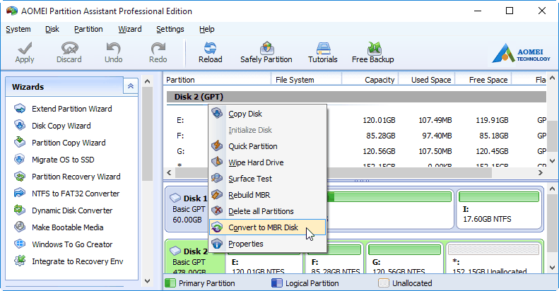
Task: Open the Make Bootable Media wizard
Action: (x=68, y=227)
